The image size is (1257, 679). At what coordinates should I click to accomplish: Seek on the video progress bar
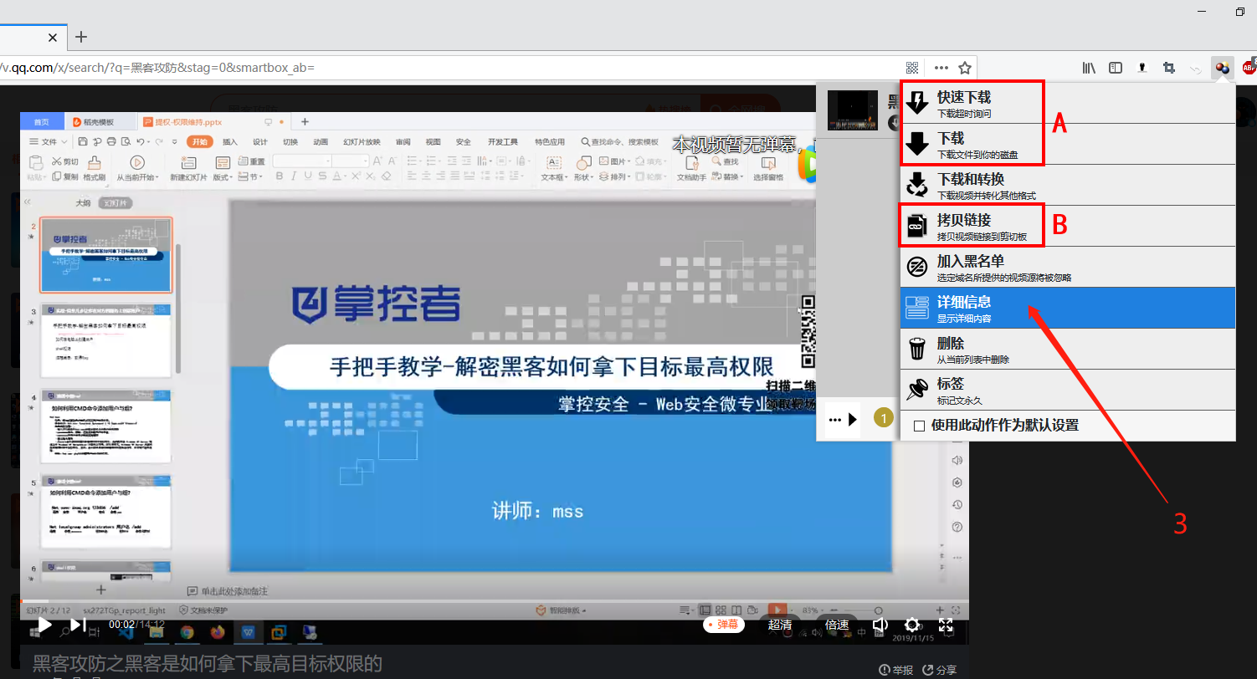coord(494,600)
